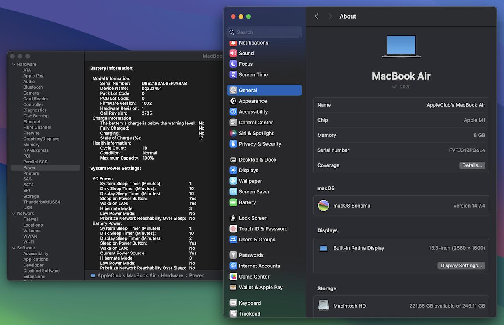
Task: Open the Internet Accounts icon
Action: point(233,266)
